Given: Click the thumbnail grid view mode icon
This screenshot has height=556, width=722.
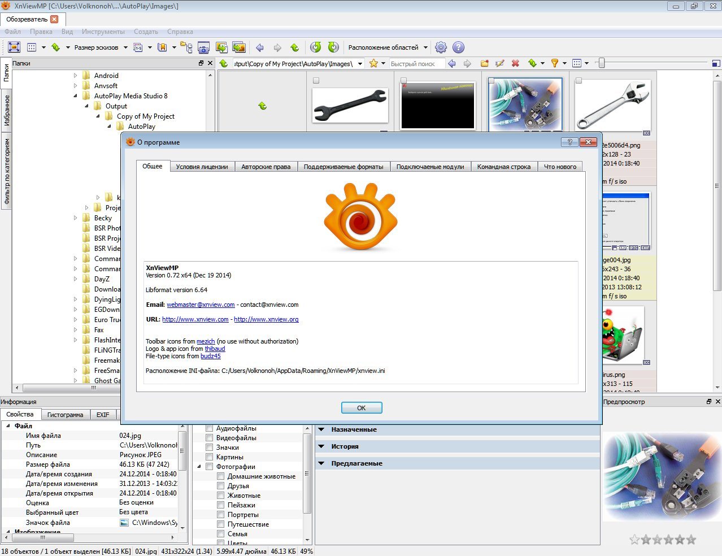Looking at the screenshot, I should [32, 47].
